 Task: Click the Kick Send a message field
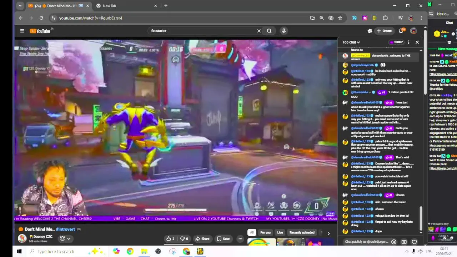[x=443, y=237]
